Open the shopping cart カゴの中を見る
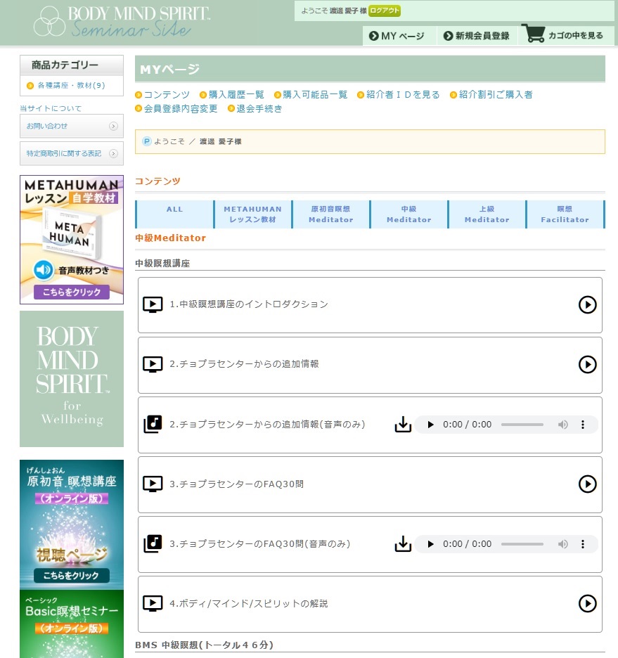This screenshot has height=658, width=618. [x=563, y=35]
